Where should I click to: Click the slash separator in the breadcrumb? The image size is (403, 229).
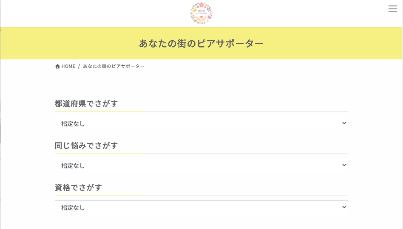[x=79, y=66]
